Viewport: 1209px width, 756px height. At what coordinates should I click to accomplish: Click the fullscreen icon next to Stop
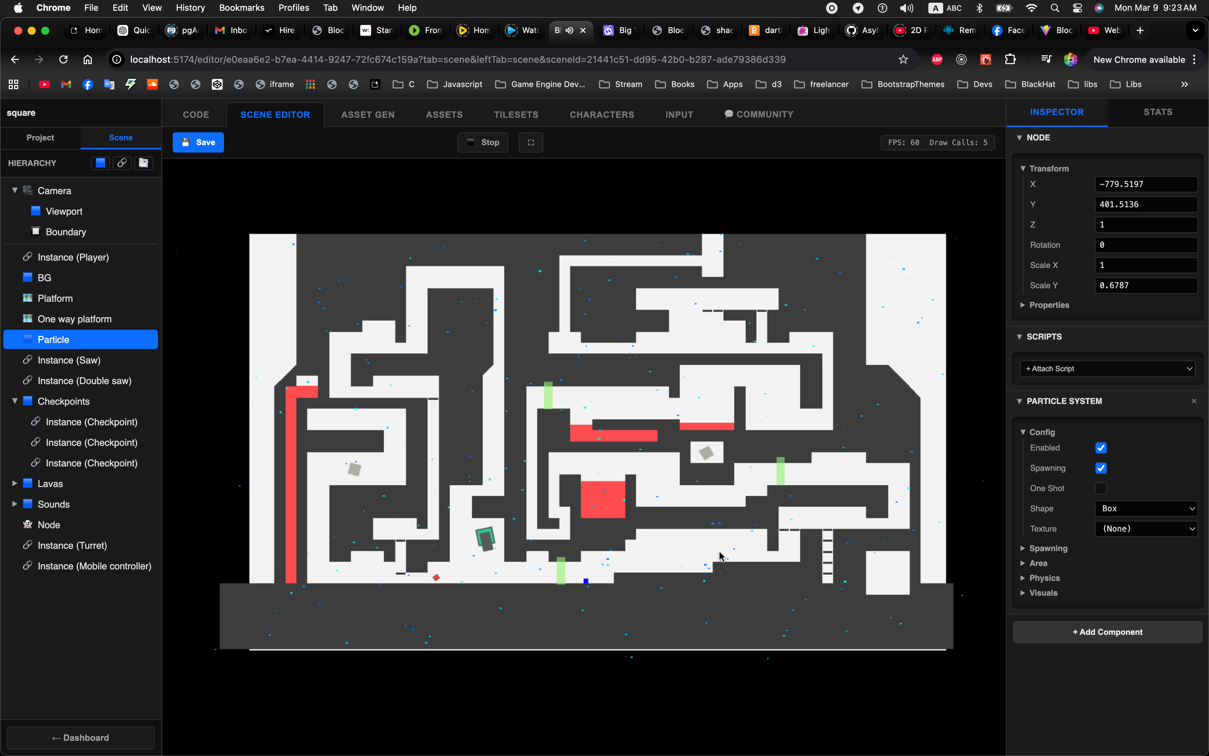click(531, 142)
